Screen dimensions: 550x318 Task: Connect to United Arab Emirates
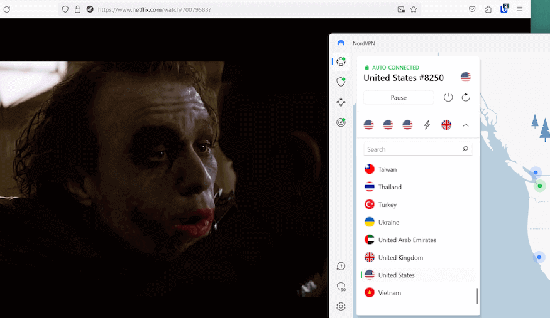(x=418, y=240)
